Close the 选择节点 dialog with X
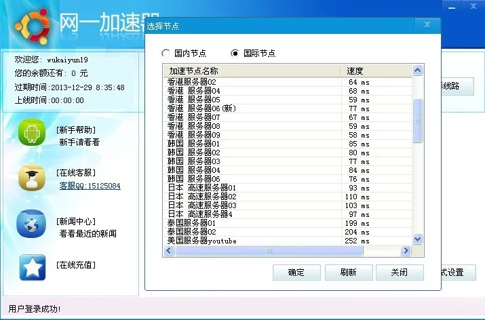Image resolution: width=485 pixels, height=320 pixels. click(427, 24)
